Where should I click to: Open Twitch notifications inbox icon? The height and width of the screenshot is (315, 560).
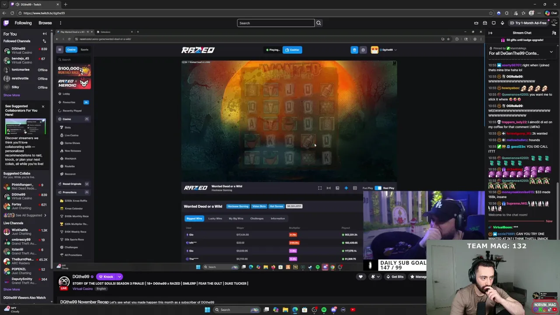point(485,23)
